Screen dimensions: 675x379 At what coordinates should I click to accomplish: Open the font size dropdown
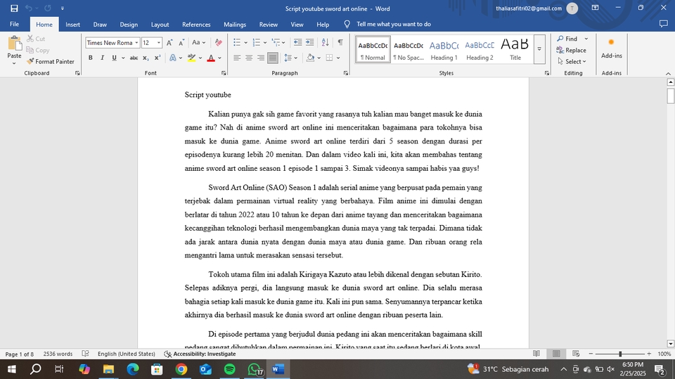(159, 43)
